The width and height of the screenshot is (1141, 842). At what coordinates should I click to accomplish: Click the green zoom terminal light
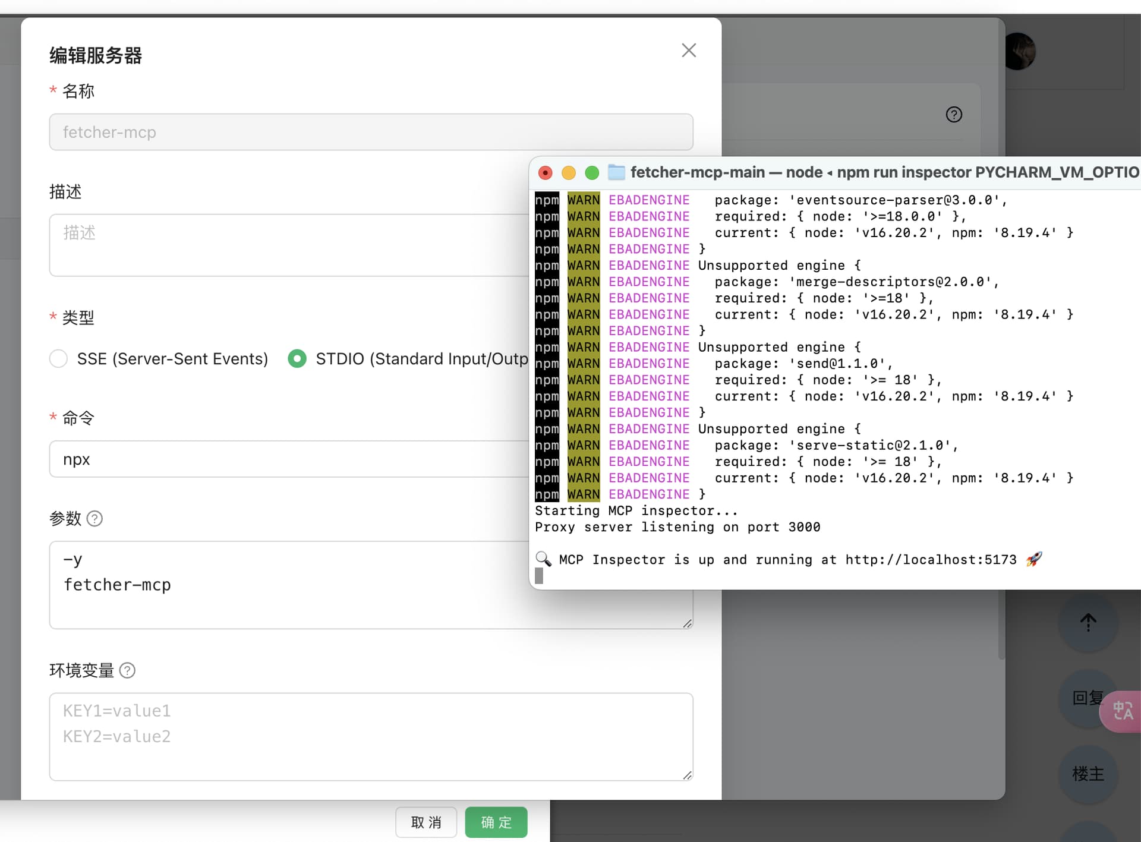(x=592, y=173)
